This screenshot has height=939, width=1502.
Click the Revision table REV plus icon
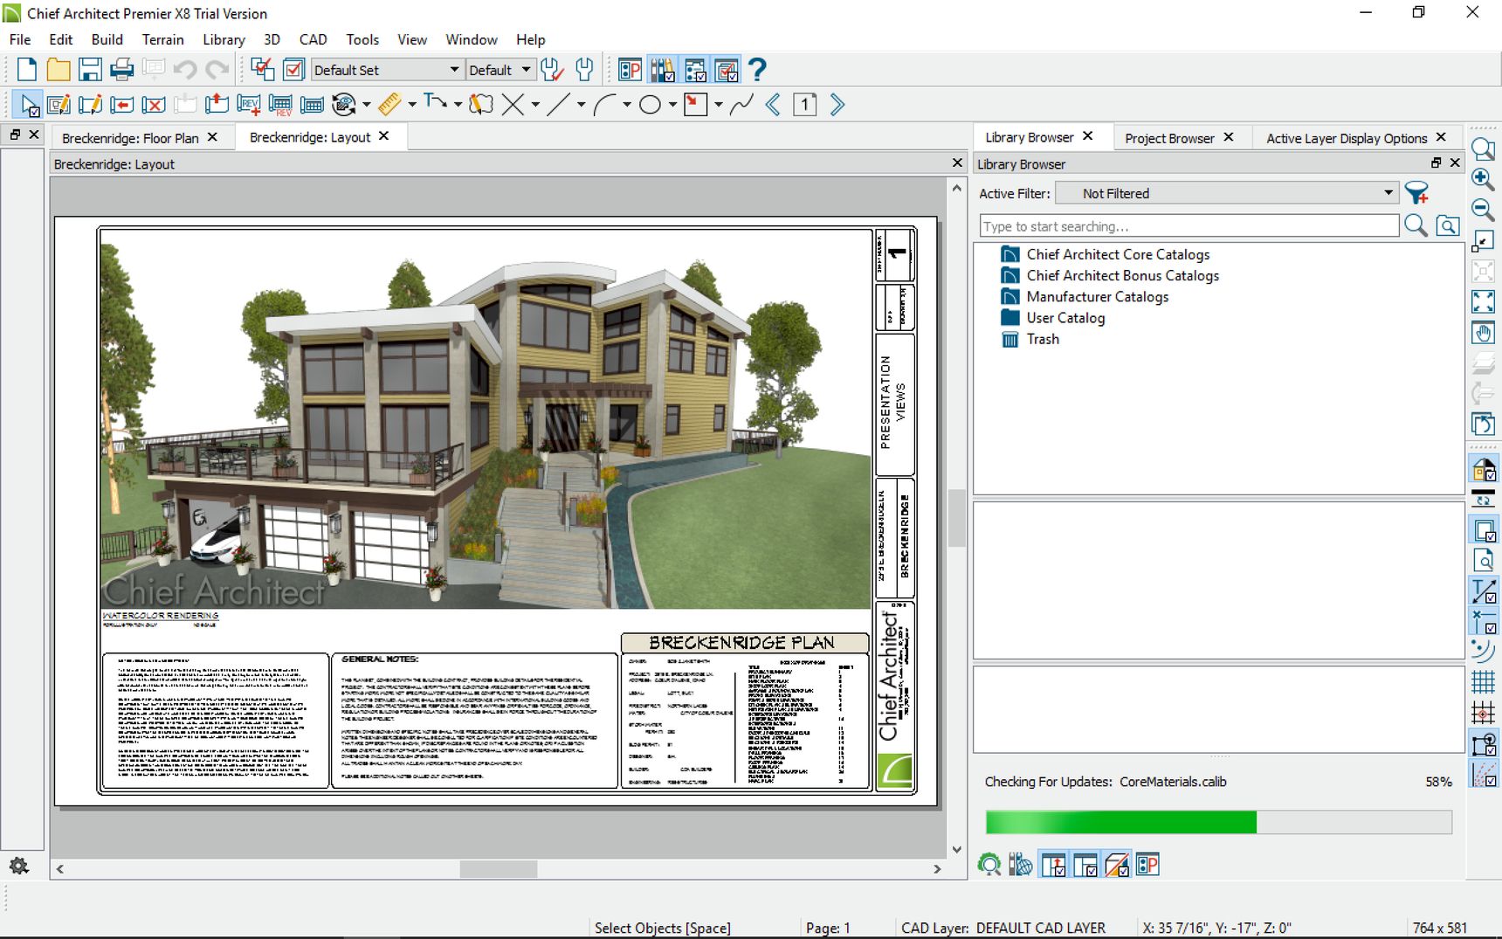249,105
